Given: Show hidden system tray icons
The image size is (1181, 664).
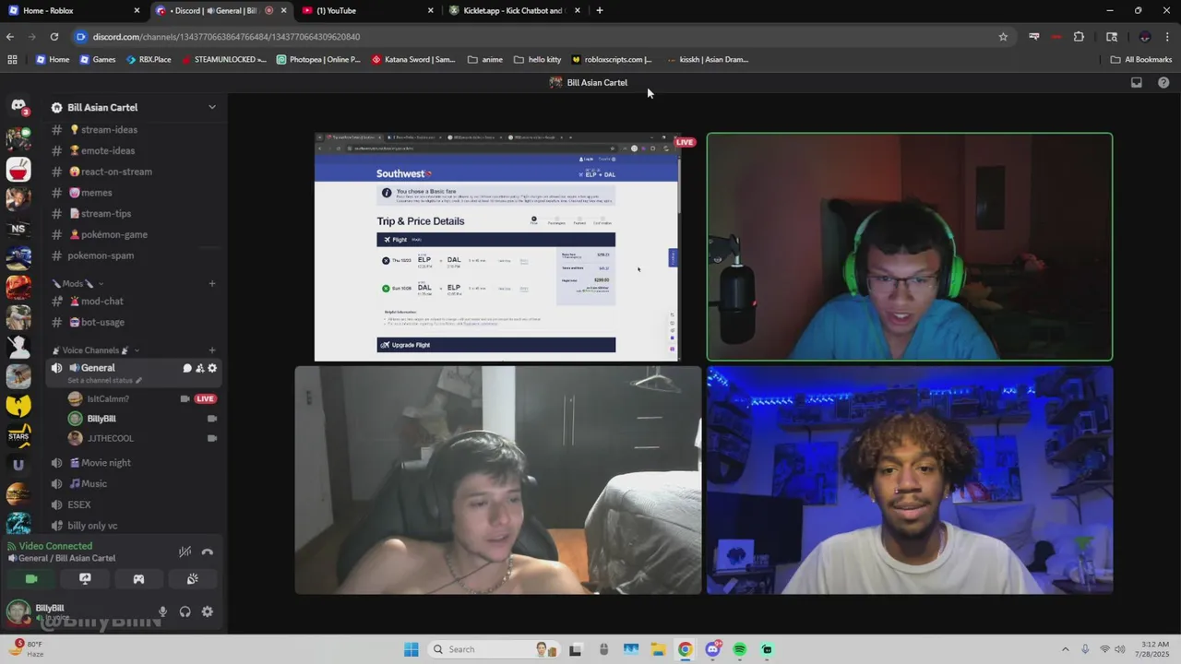Looking at the screenshot, I should point(1066,649).
